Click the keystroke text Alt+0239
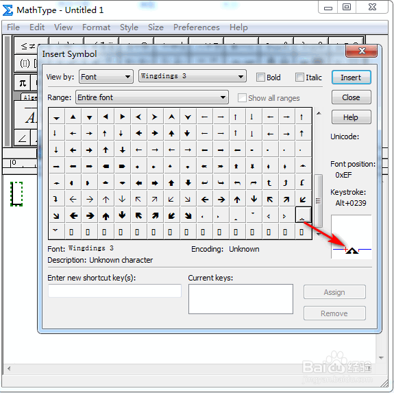The image size is (394, 393). [x=351, y=203]
